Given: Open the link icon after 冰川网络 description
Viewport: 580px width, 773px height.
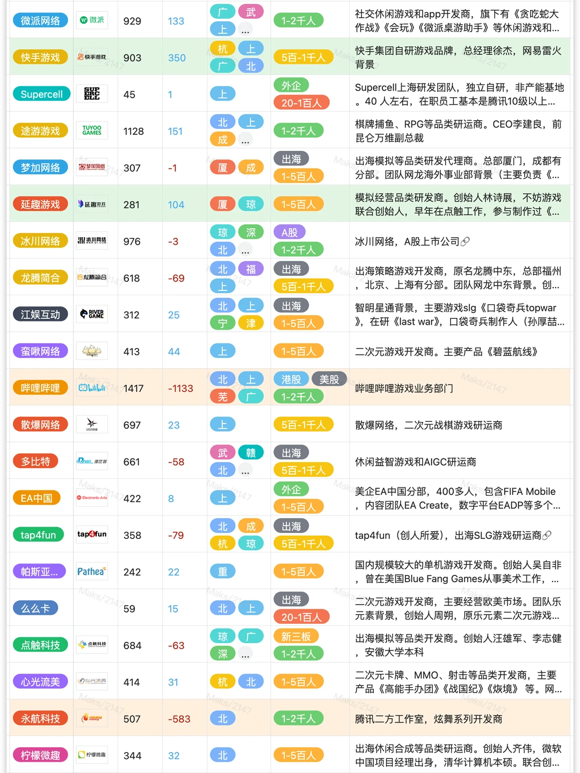Looking at the screenshot, I should click(x=465, y=242).
